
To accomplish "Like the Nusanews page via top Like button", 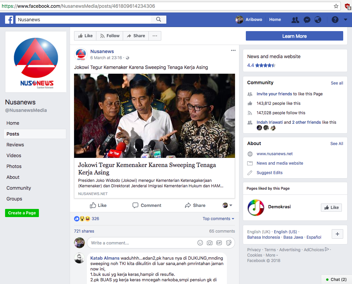I will [85, 36].
